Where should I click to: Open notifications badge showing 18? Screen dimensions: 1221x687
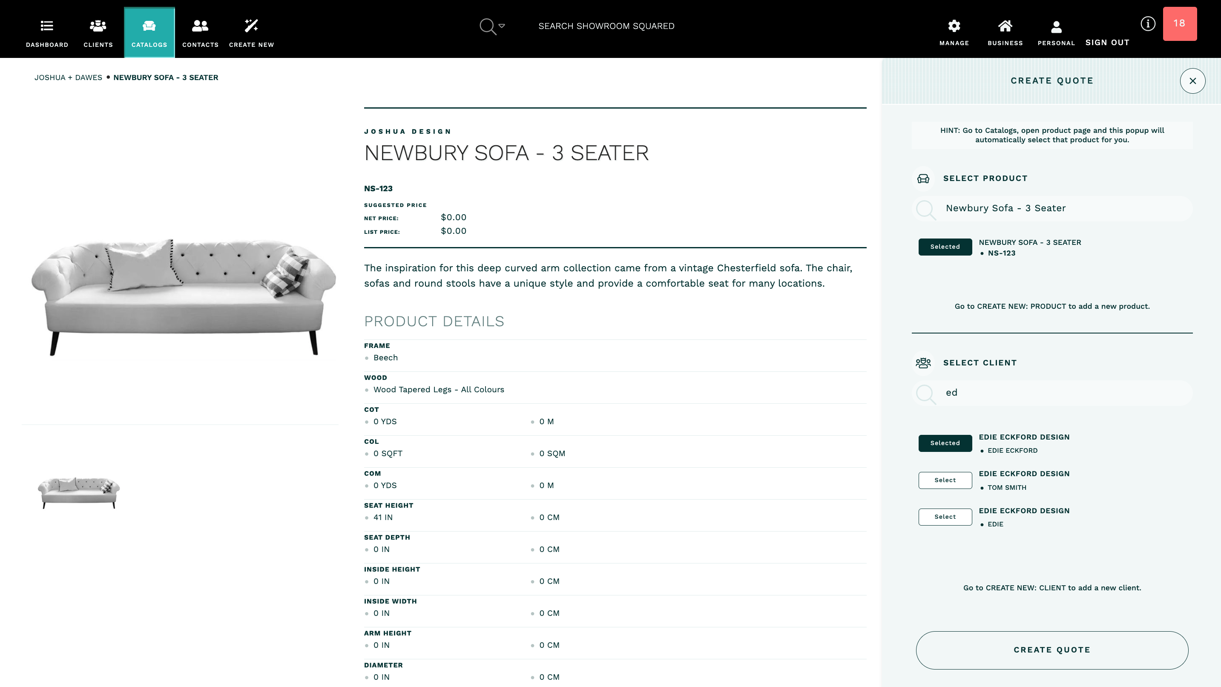pyautogui.click(x=1179, y=24)
